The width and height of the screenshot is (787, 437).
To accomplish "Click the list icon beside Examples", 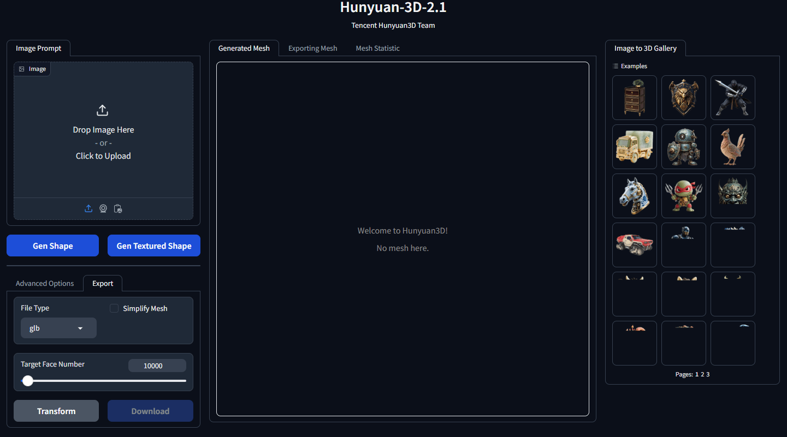I will (x=616, y=66).
